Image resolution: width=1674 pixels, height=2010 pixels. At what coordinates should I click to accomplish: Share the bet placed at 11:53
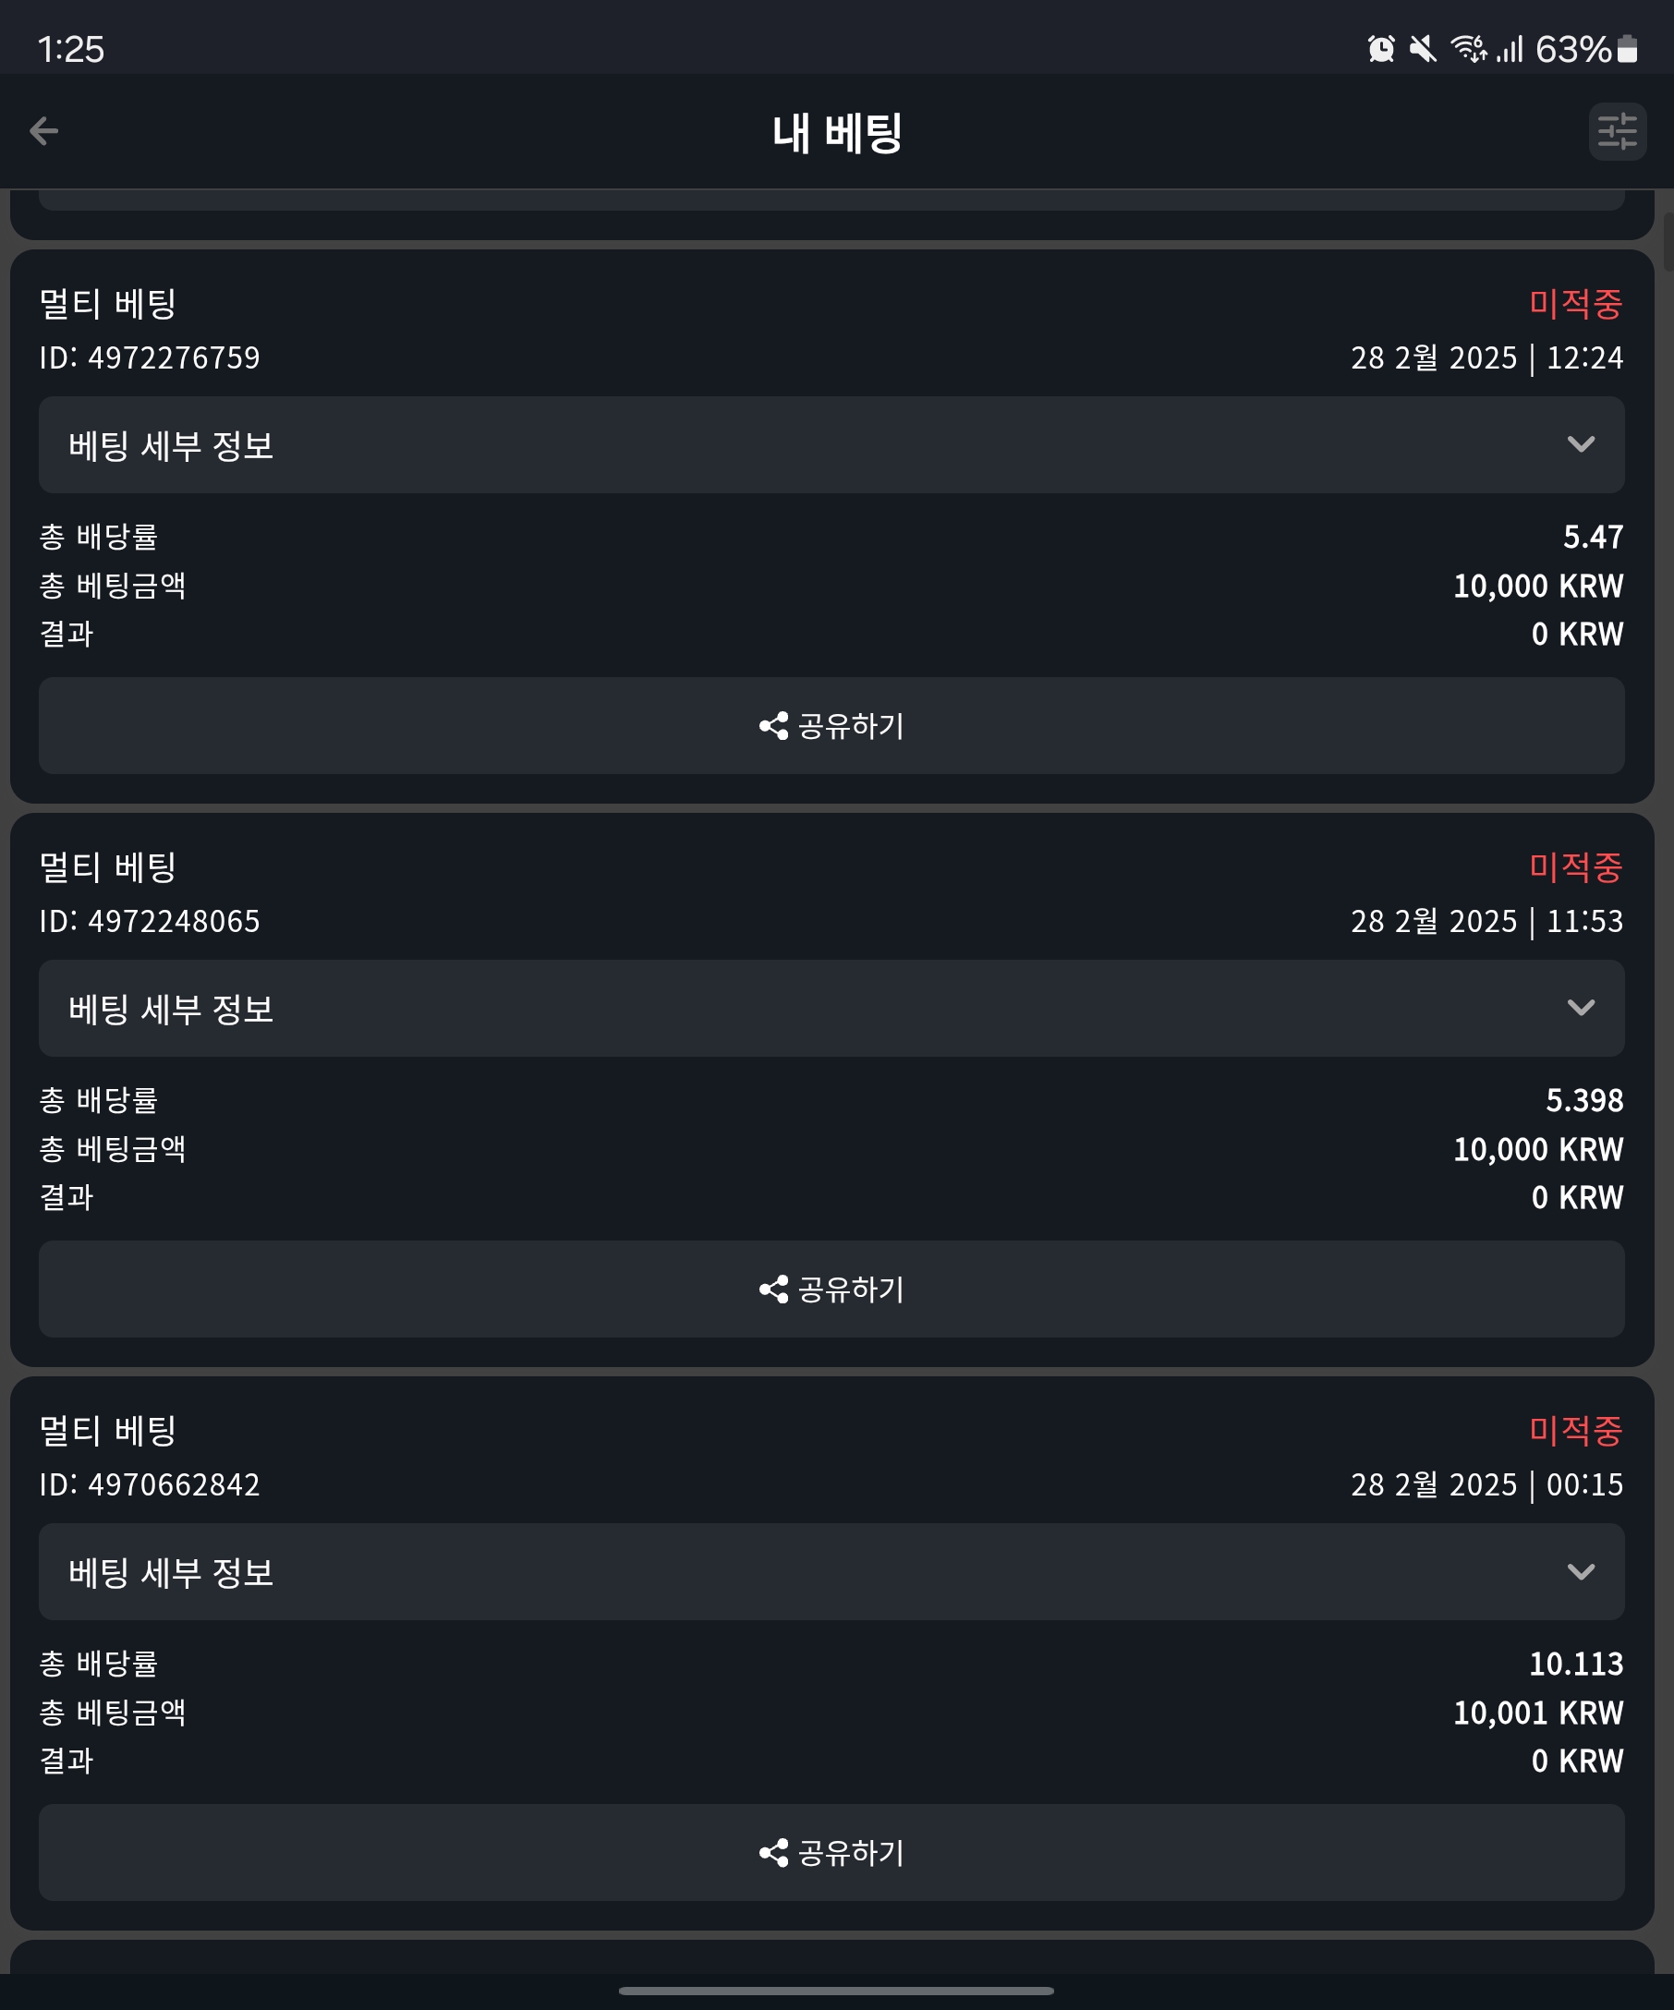831,1290
